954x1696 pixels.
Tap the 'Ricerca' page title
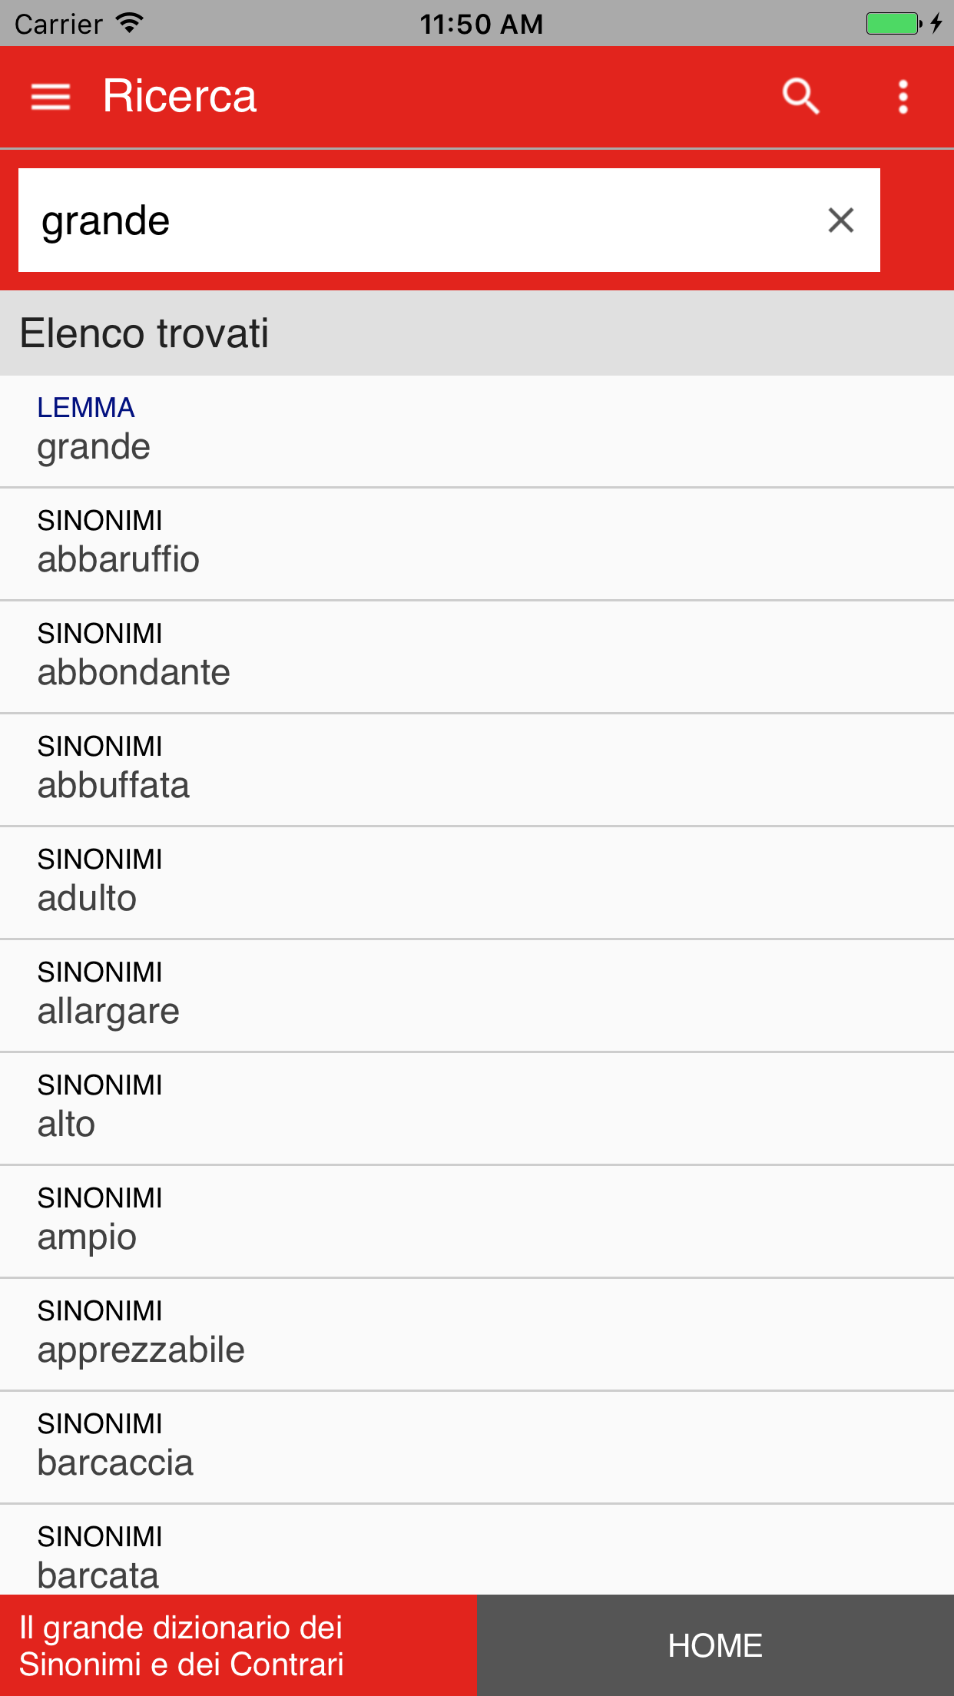(x=180, y=97)
